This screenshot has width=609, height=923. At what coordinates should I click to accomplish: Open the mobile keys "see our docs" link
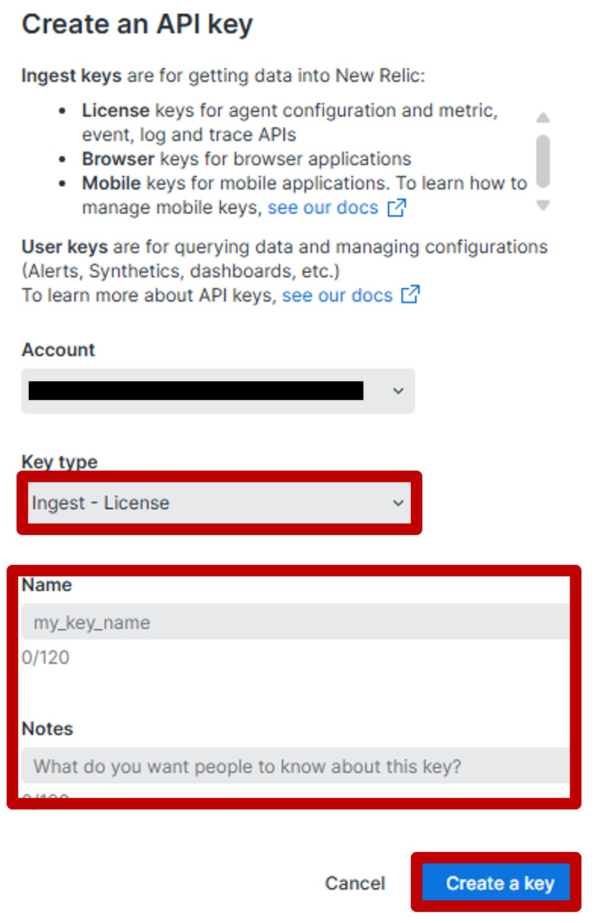323,208
